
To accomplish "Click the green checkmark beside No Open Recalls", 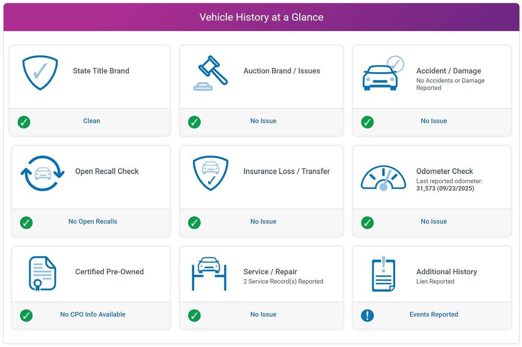I will tap(26, 223).
